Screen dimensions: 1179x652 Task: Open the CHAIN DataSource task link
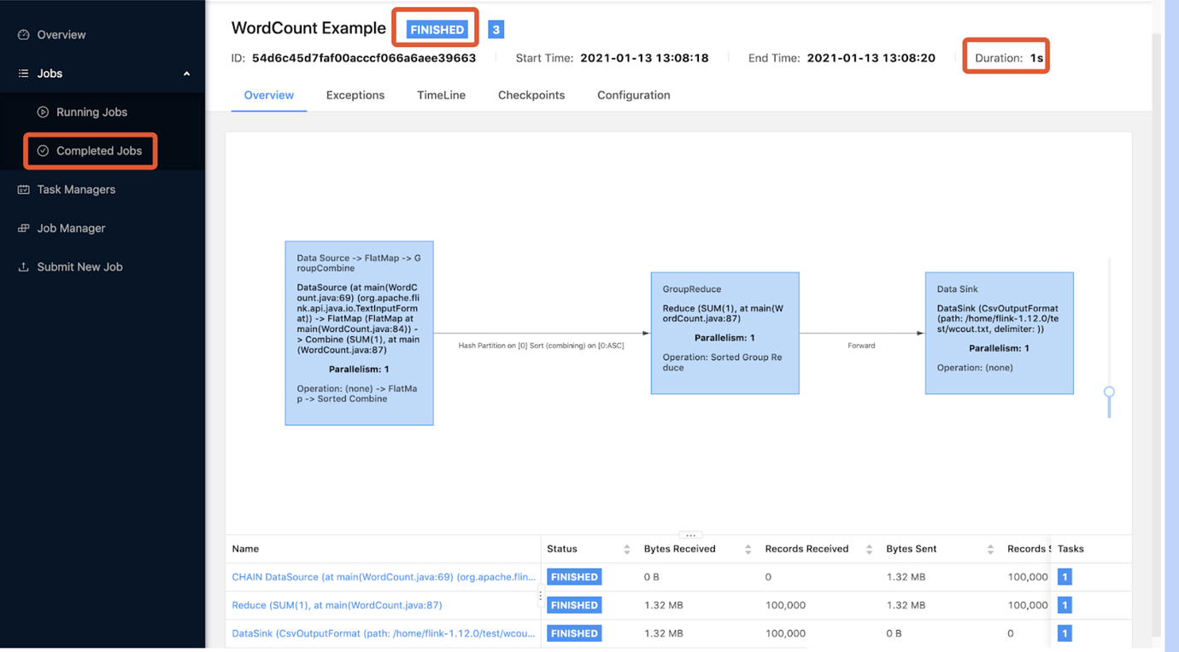tap(382, 577)
